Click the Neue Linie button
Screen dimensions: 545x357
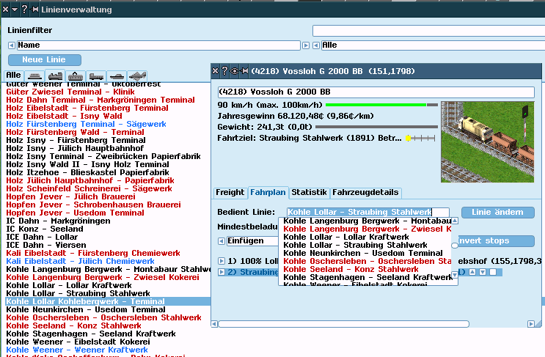point(44,59)
